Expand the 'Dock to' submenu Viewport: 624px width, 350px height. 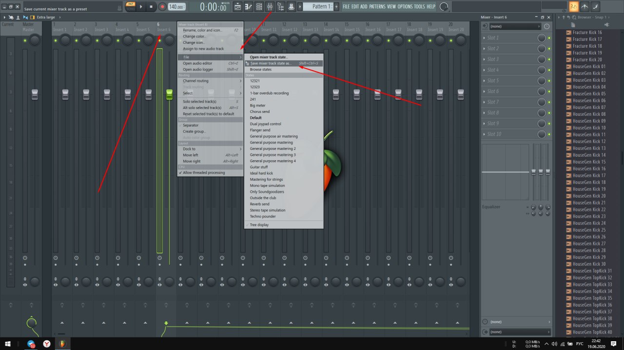click(x=210, y=149)
